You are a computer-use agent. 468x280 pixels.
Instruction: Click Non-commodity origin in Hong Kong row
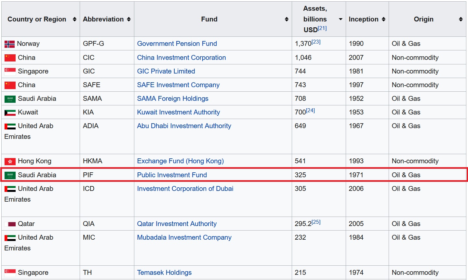coord(415,161)
